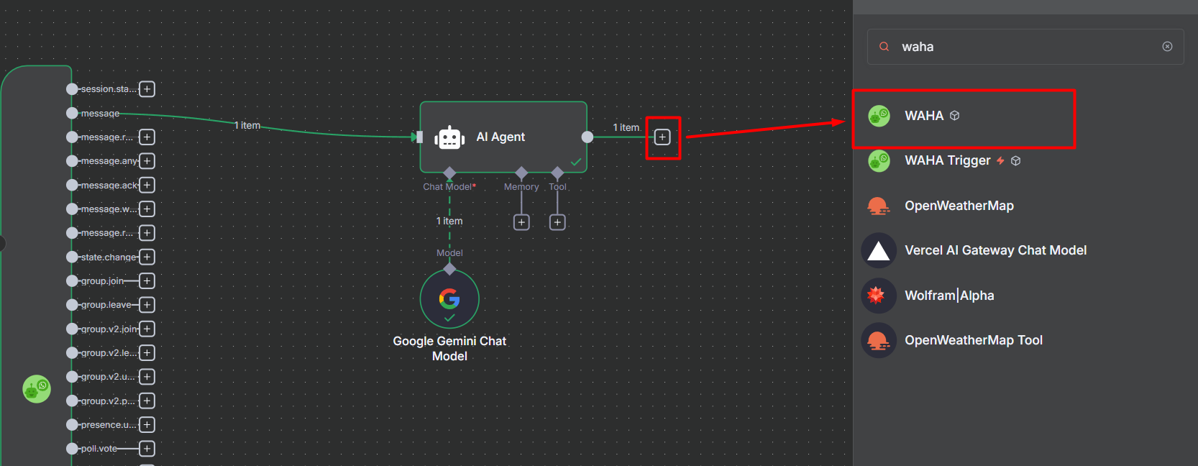Click the "1 item" label above Model

pos(449,221)
